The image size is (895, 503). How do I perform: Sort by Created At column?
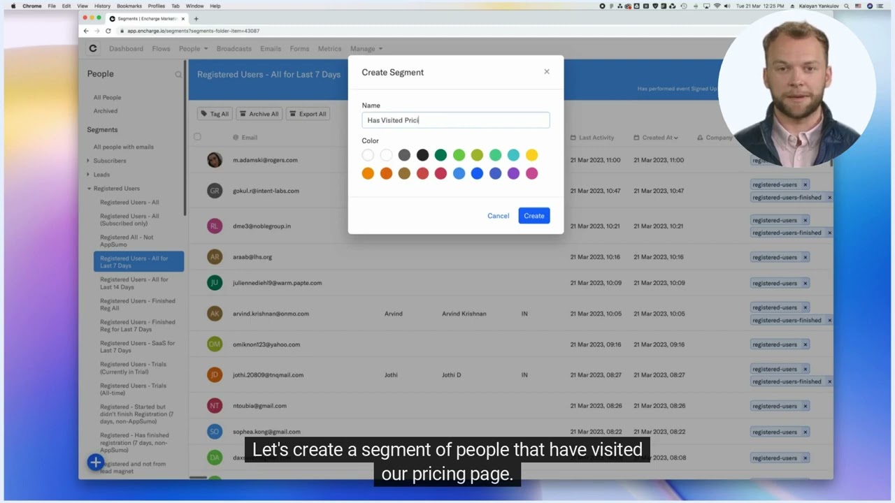656,138
